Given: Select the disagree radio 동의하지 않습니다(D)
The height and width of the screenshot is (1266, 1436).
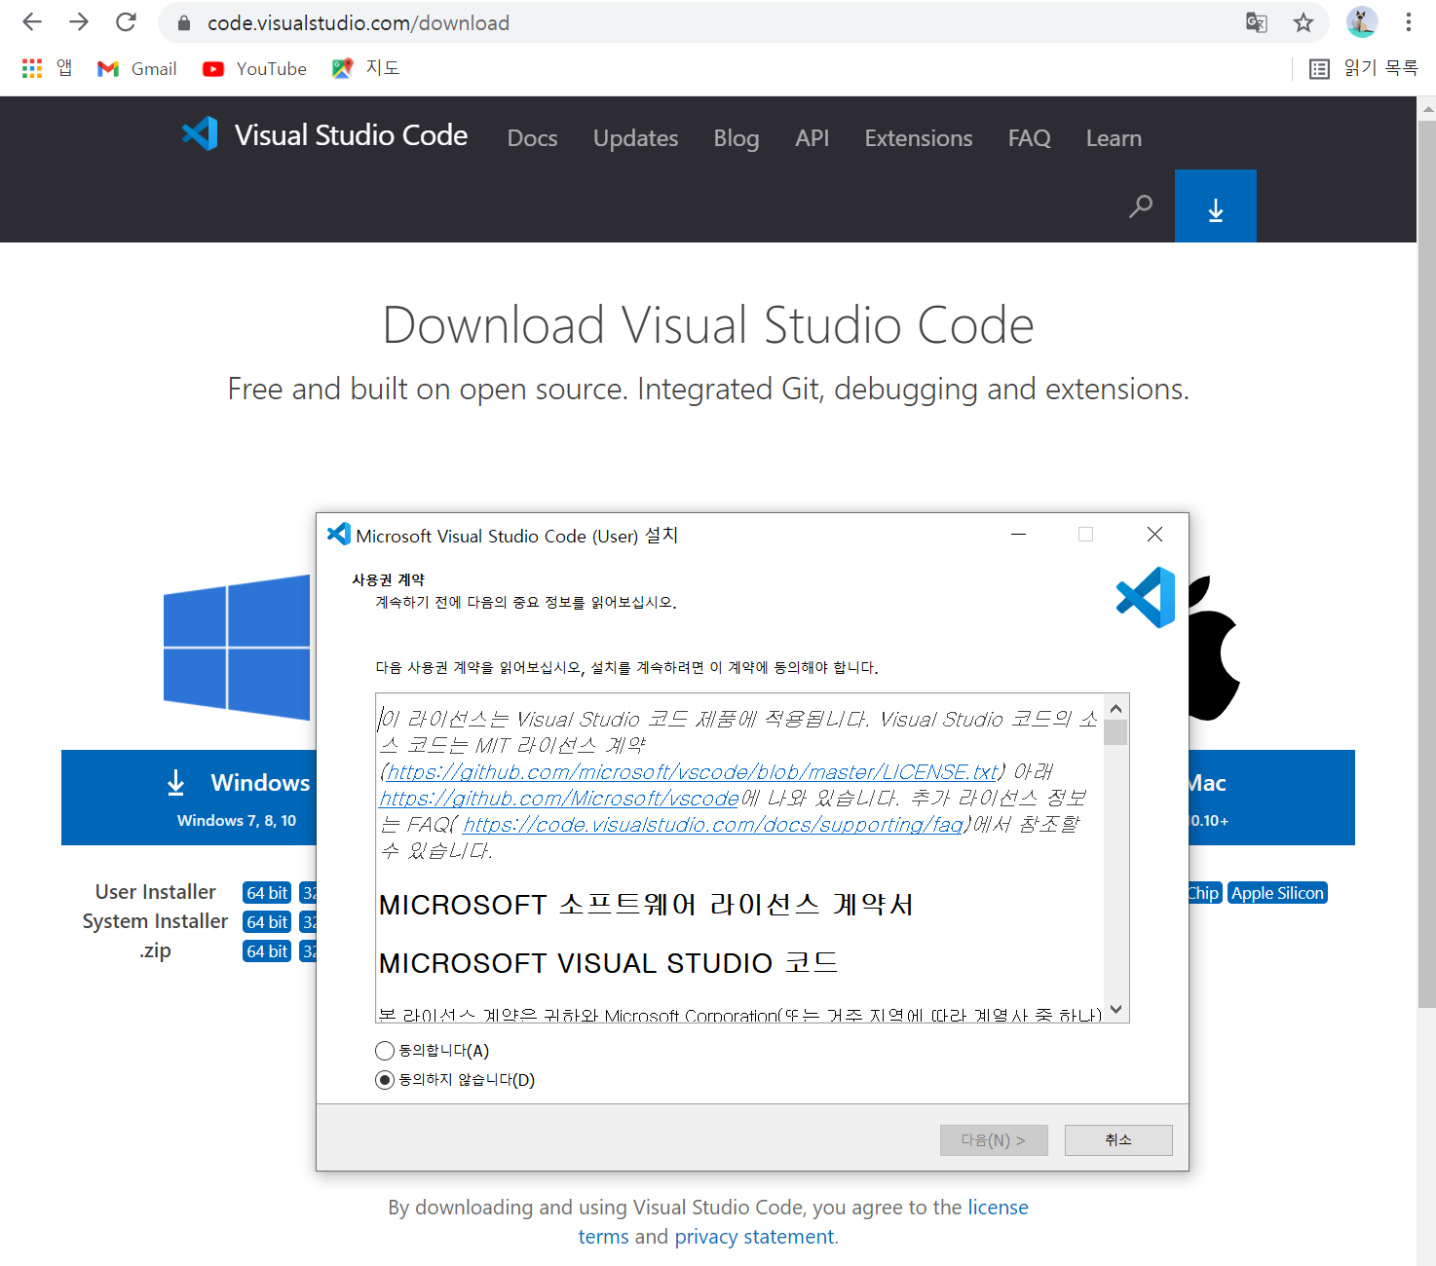Looking at the screenshot, I should point(385,1080).
